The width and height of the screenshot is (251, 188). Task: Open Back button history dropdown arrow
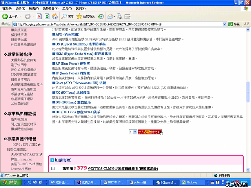[21, 16]
